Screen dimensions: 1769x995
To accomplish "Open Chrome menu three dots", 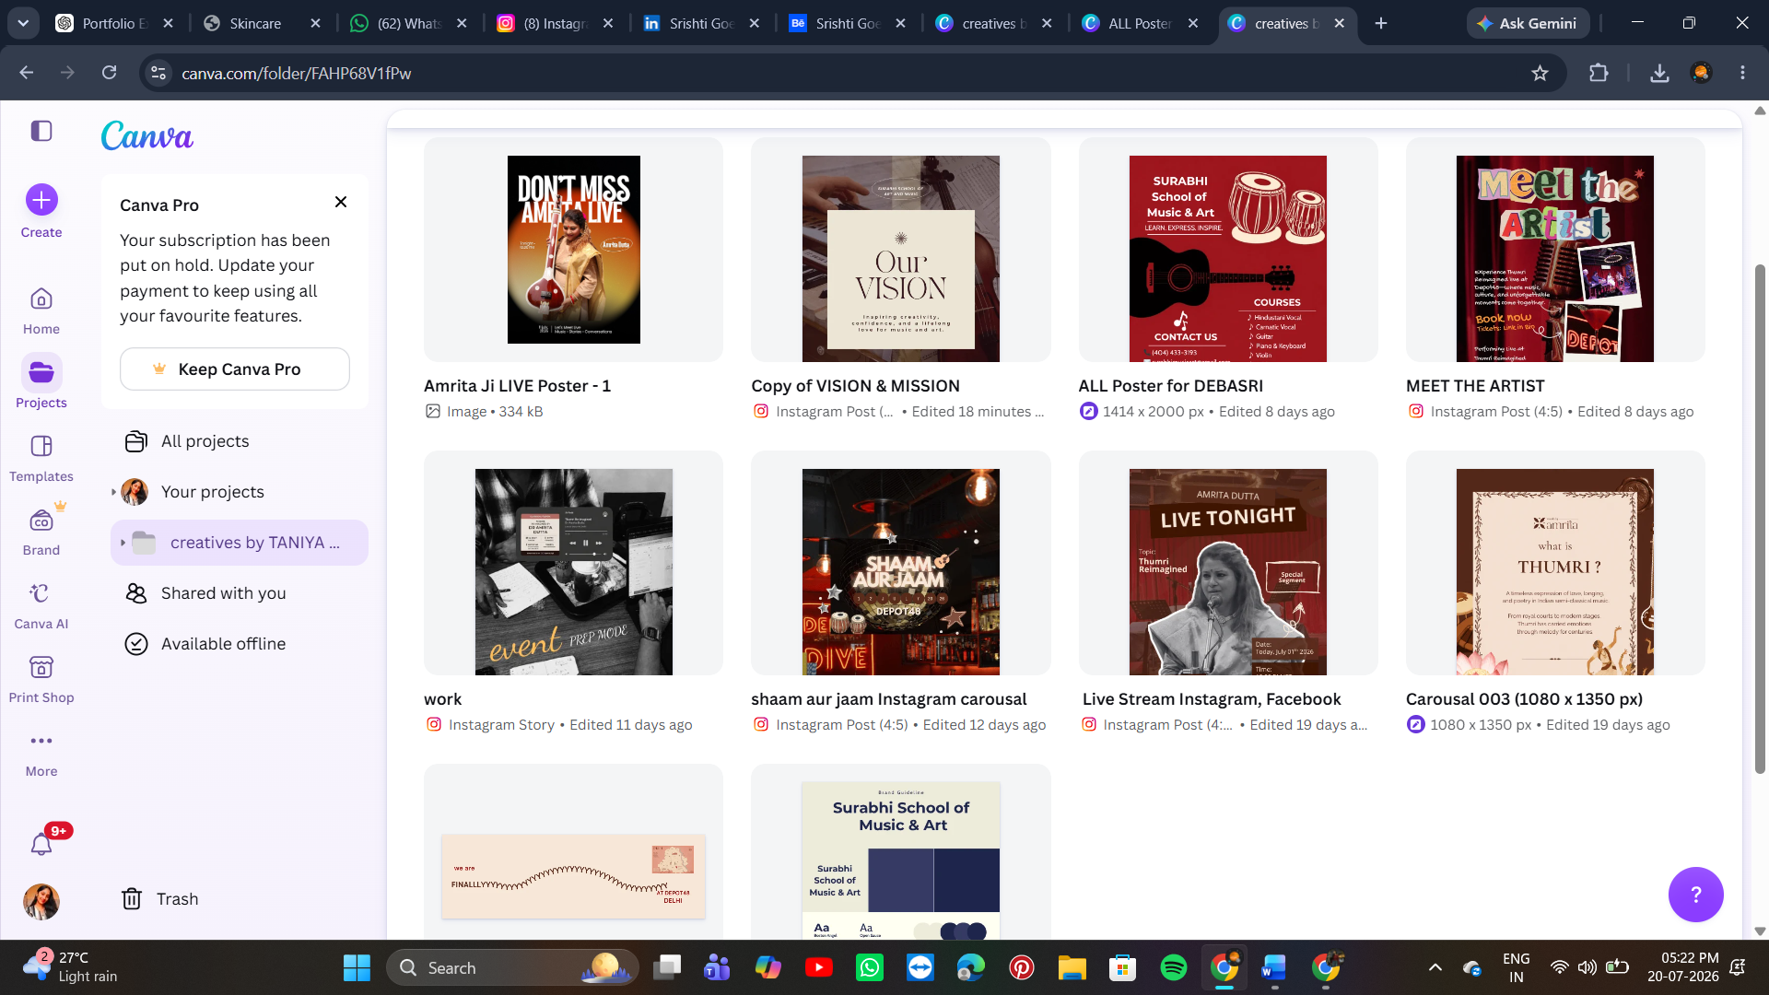I will pos(1742,73).
